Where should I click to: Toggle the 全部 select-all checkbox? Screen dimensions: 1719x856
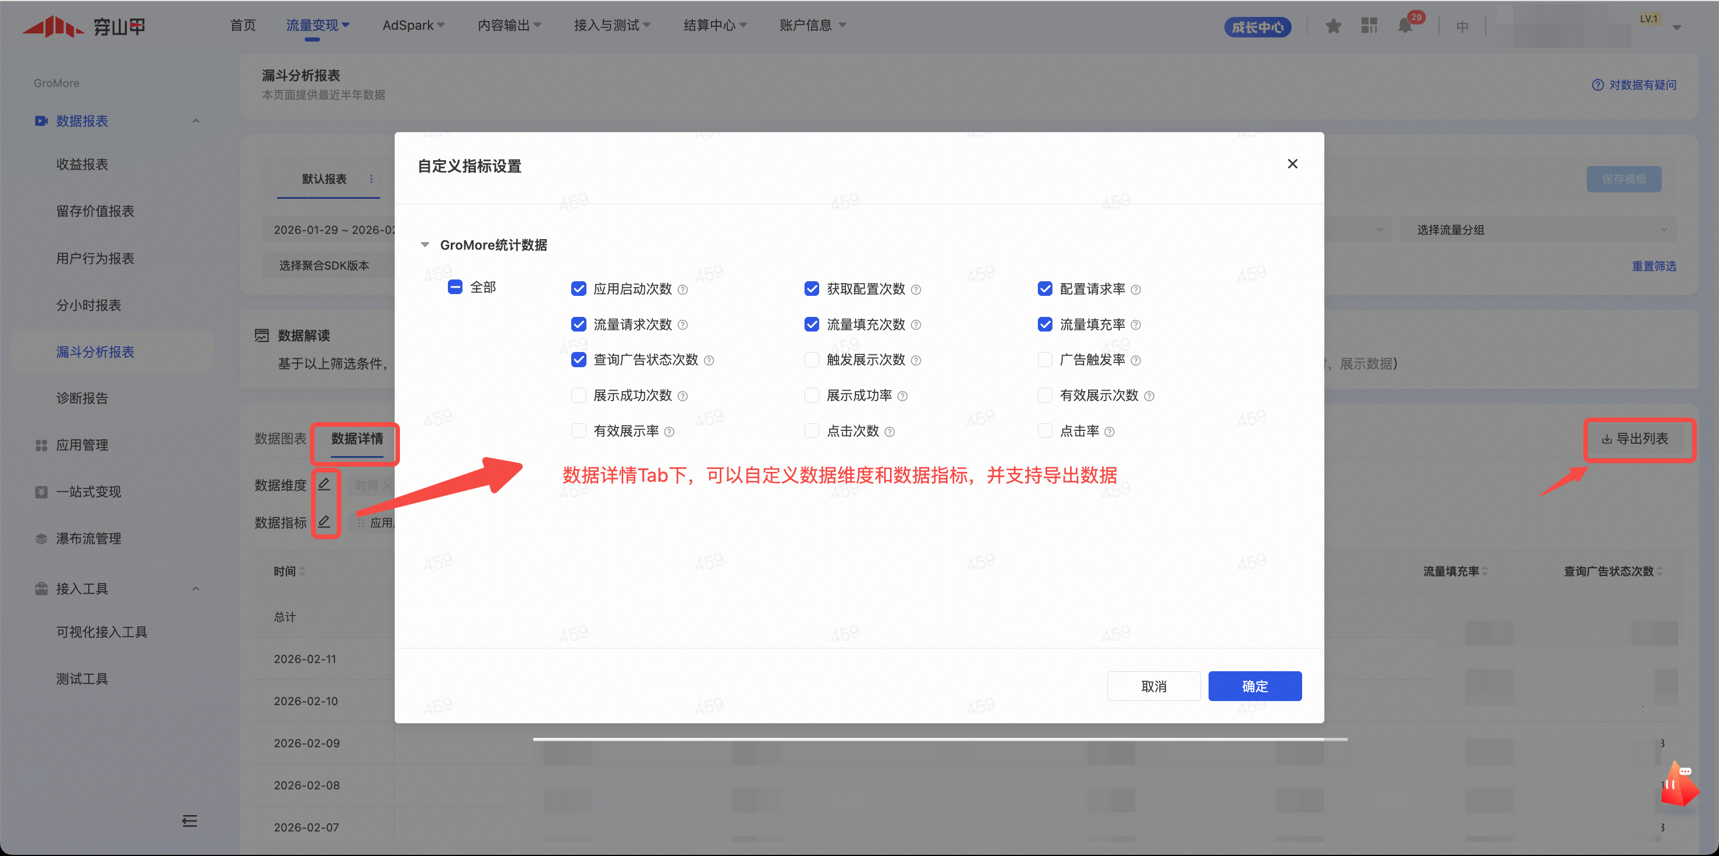pos(455,287)
